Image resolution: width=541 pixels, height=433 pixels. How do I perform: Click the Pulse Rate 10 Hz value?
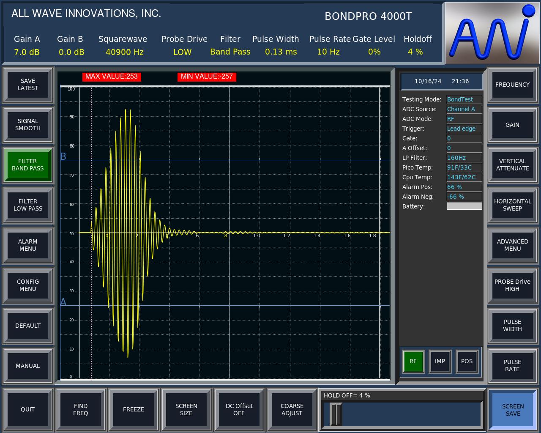pos(328,52)
